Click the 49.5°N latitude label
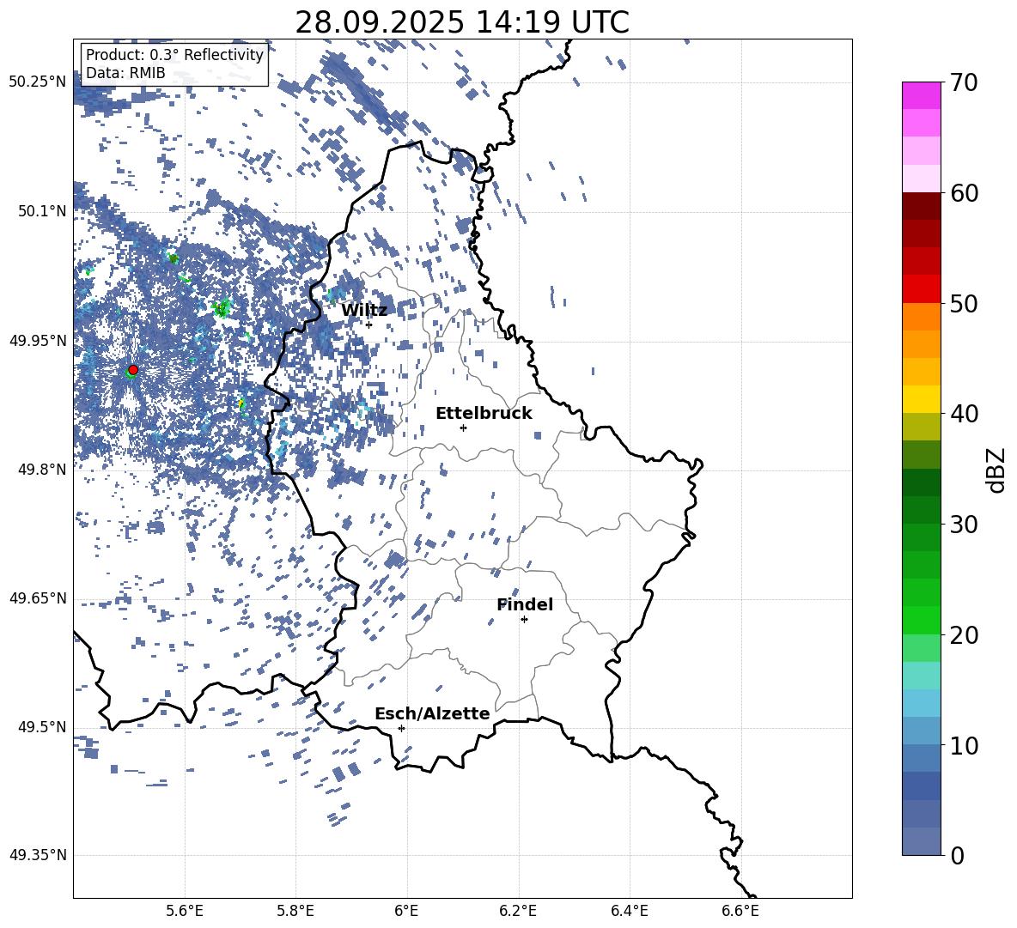Image resolution: width=1017 pixels, height=928 pixels. point(42,727)
